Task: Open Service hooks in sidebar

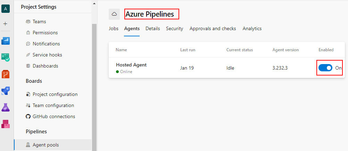Action: coord(47,55)
